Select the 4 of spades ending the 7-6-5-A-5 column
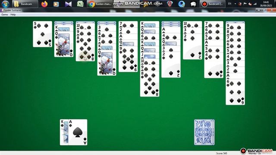 (214, 65)
